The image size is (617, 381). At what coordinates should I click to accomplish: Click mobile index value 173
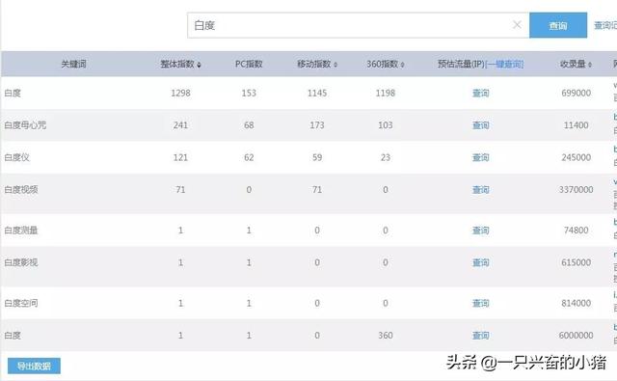point(317,125)
